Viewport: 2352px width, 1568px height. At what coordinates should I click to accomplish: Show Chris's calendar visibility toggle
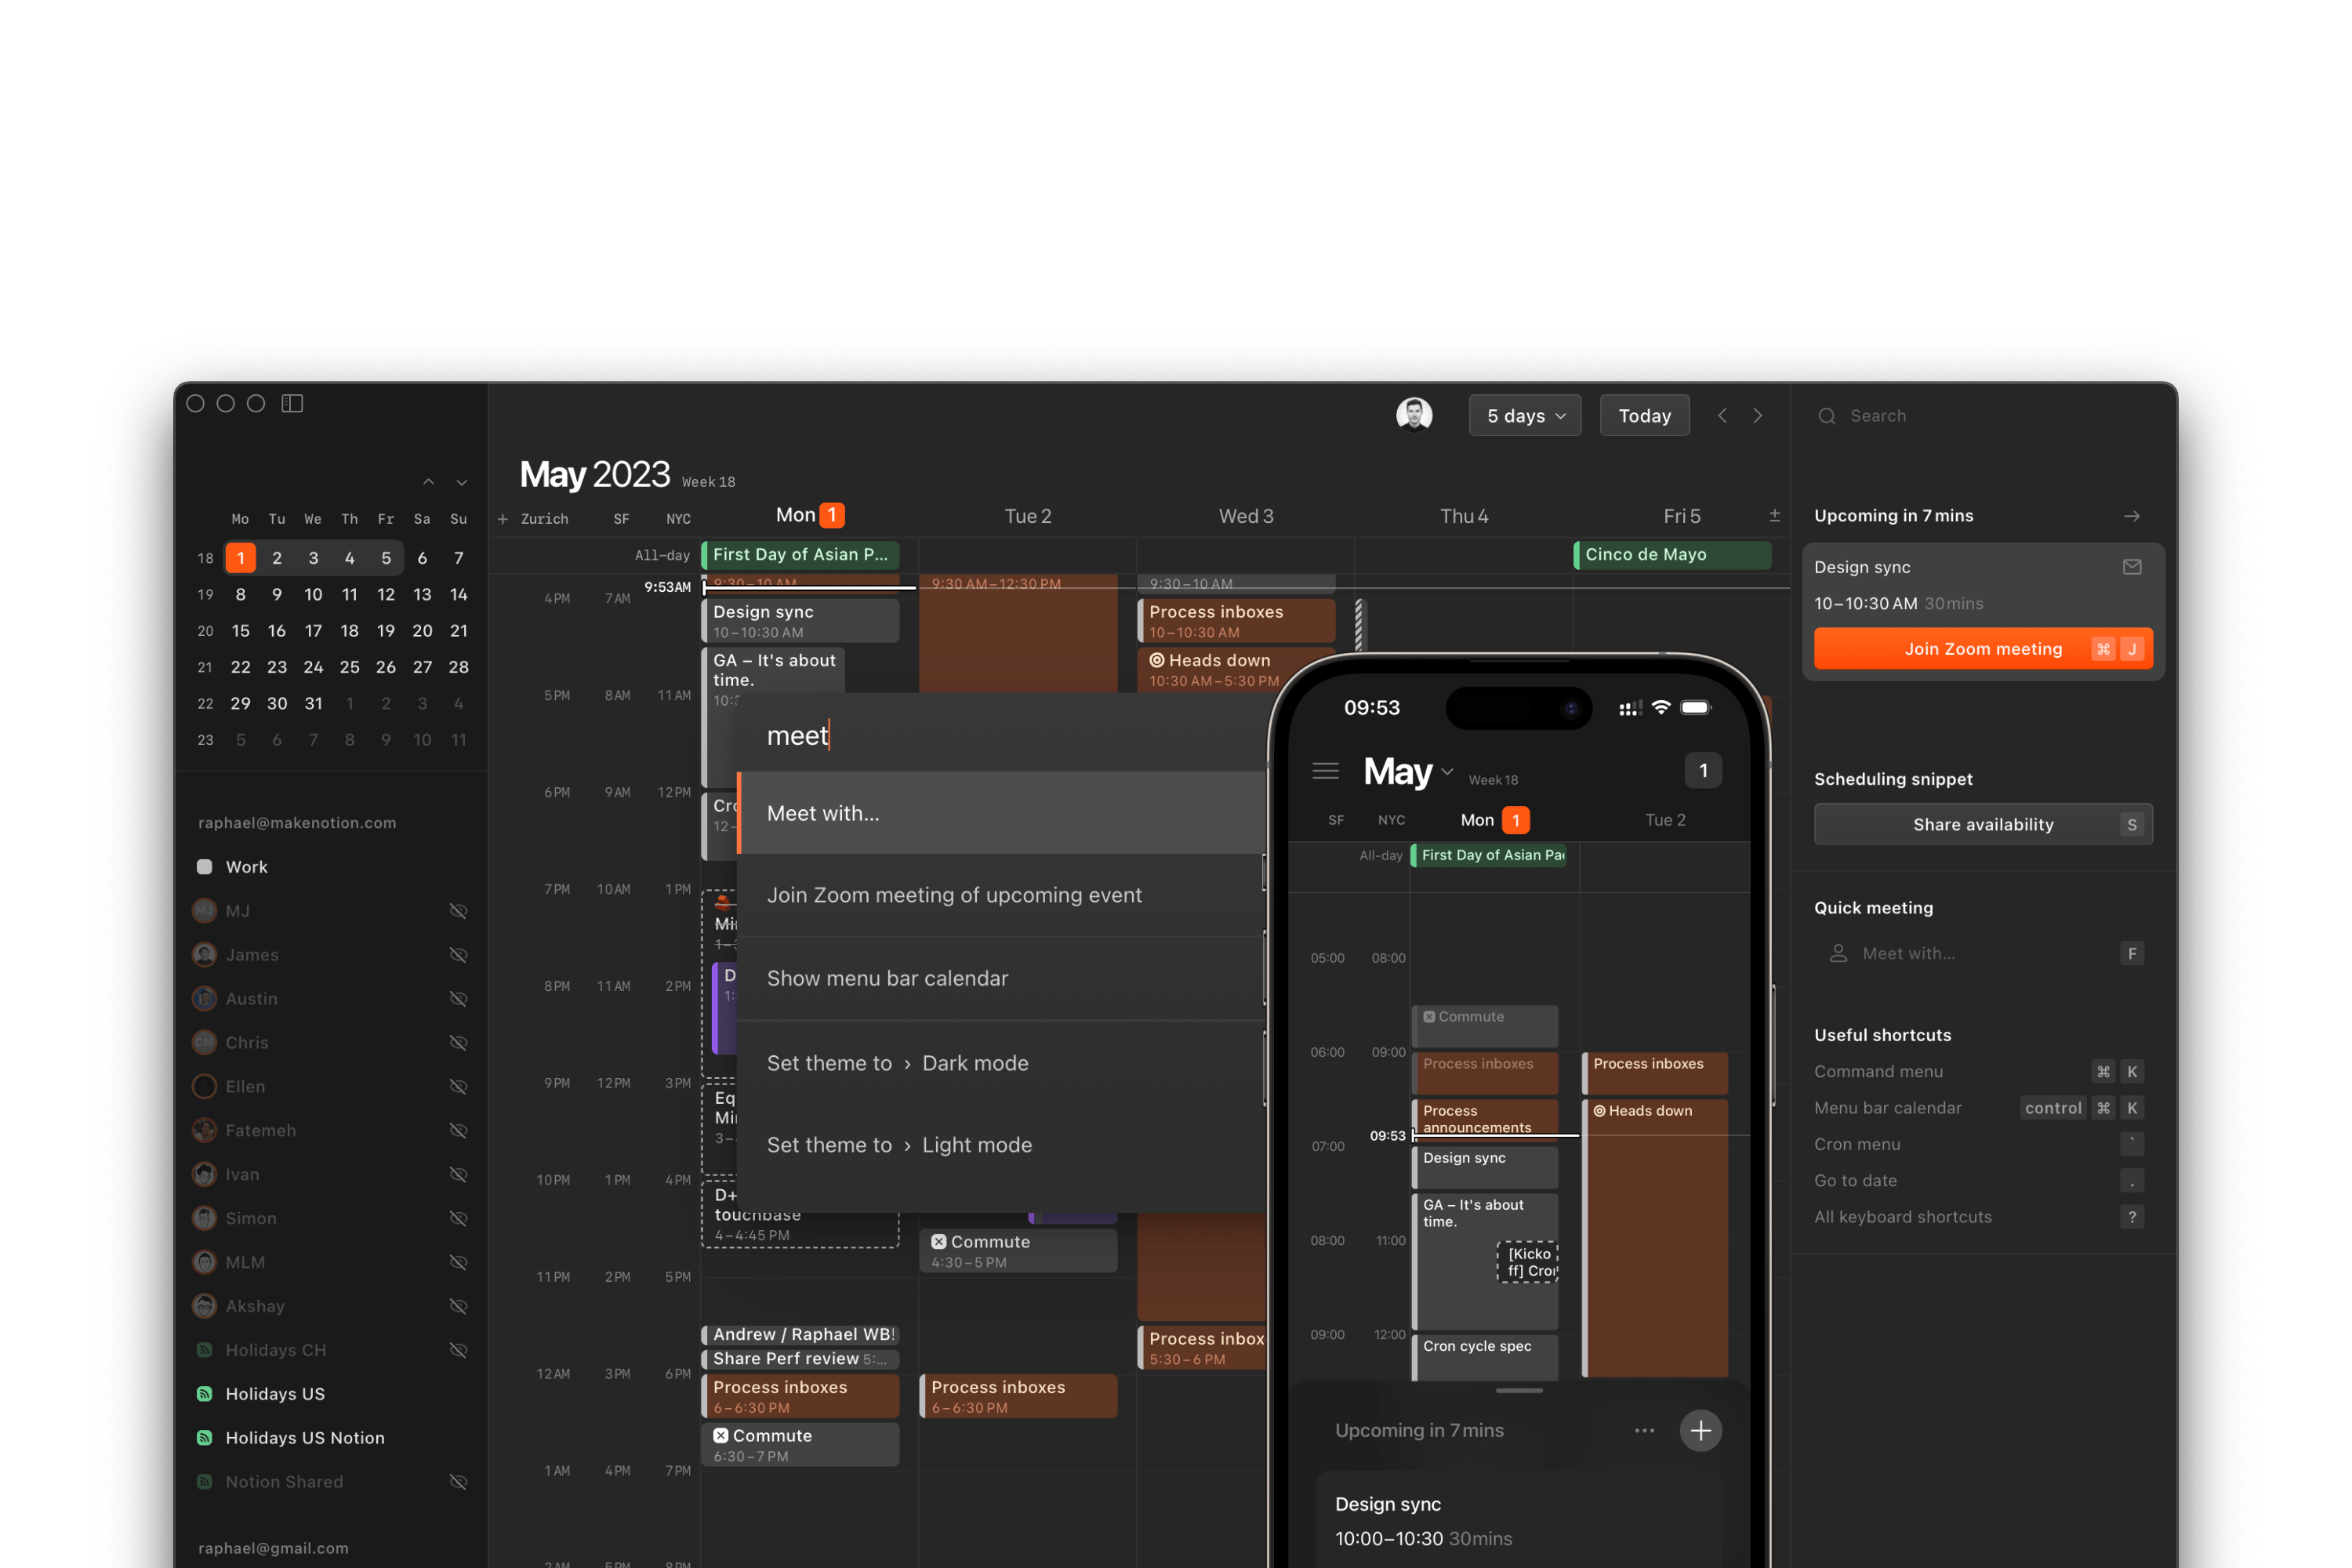(x=458, y=1042)
